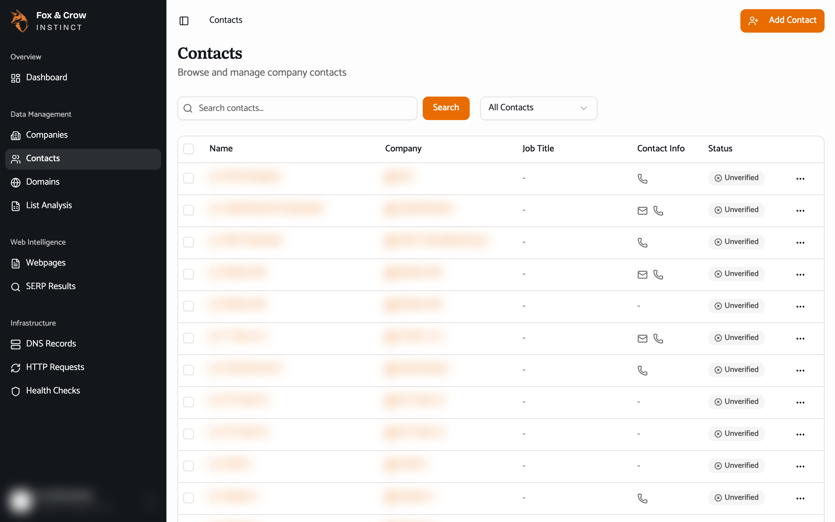Open HTTP Requests in the sidebar
Screen dimensions: 835x522
(x=83, y=367)
